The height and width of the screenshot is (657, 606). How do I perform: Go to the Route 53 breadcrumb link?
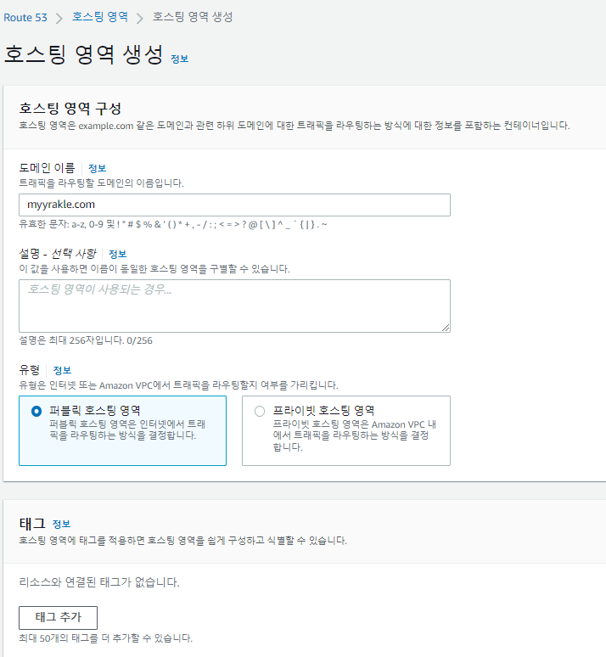point(25,18)
